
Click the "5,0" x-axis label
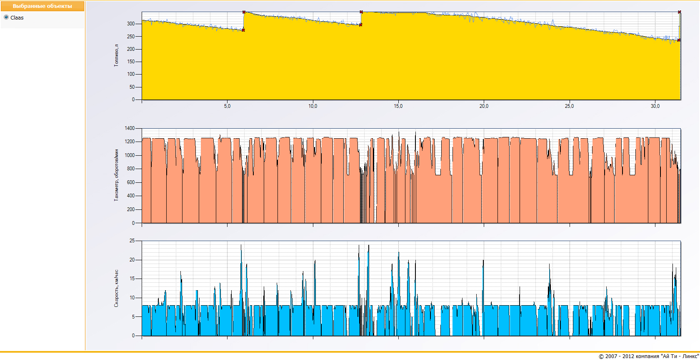pyautogui.click(x=227, y=106)
